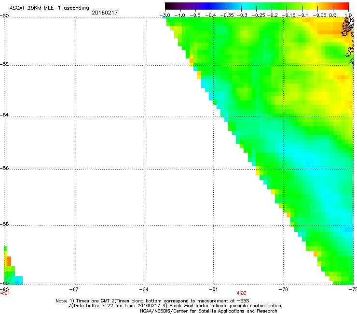Click the '-50' latitude axis label
Screen dimensions: 357x314
[4, 16]
